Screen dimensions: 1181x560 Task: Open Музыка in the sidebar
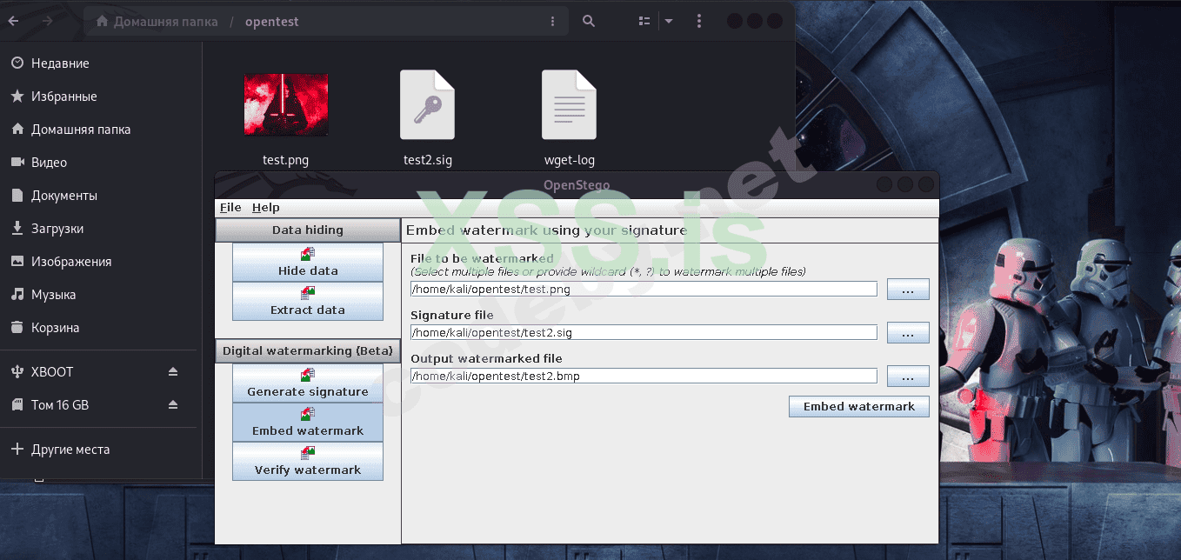click(101, 295)
